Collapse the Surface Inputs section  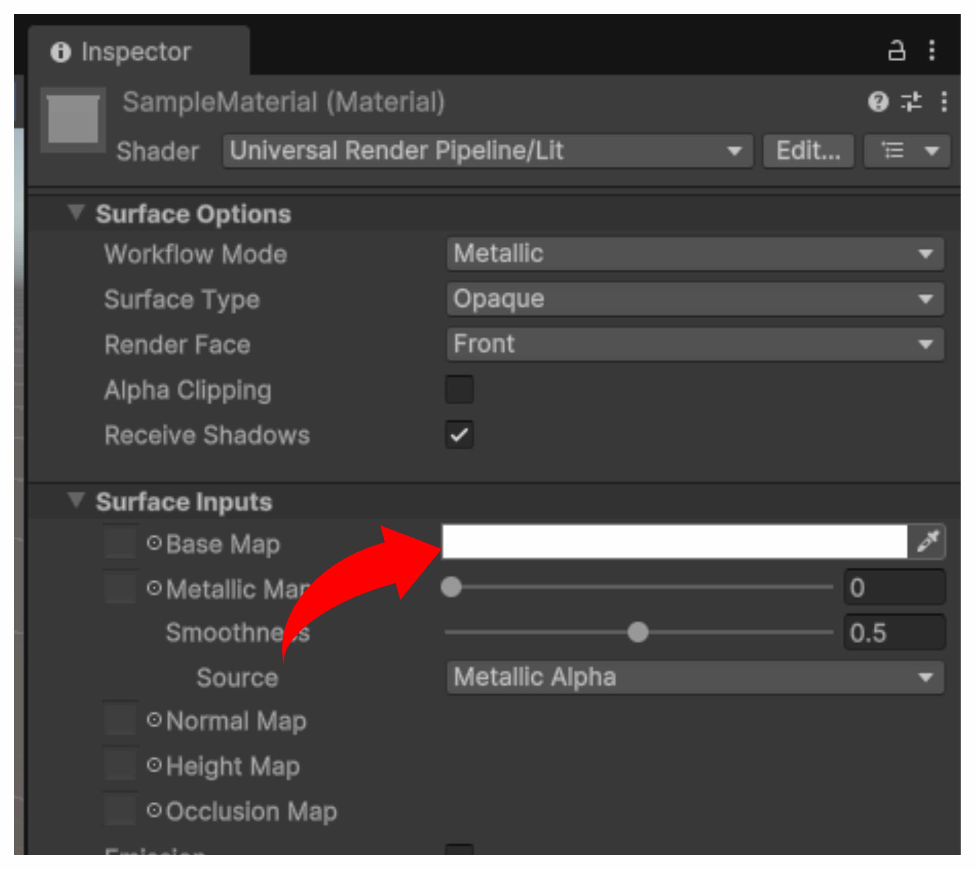tap(76, 500)
